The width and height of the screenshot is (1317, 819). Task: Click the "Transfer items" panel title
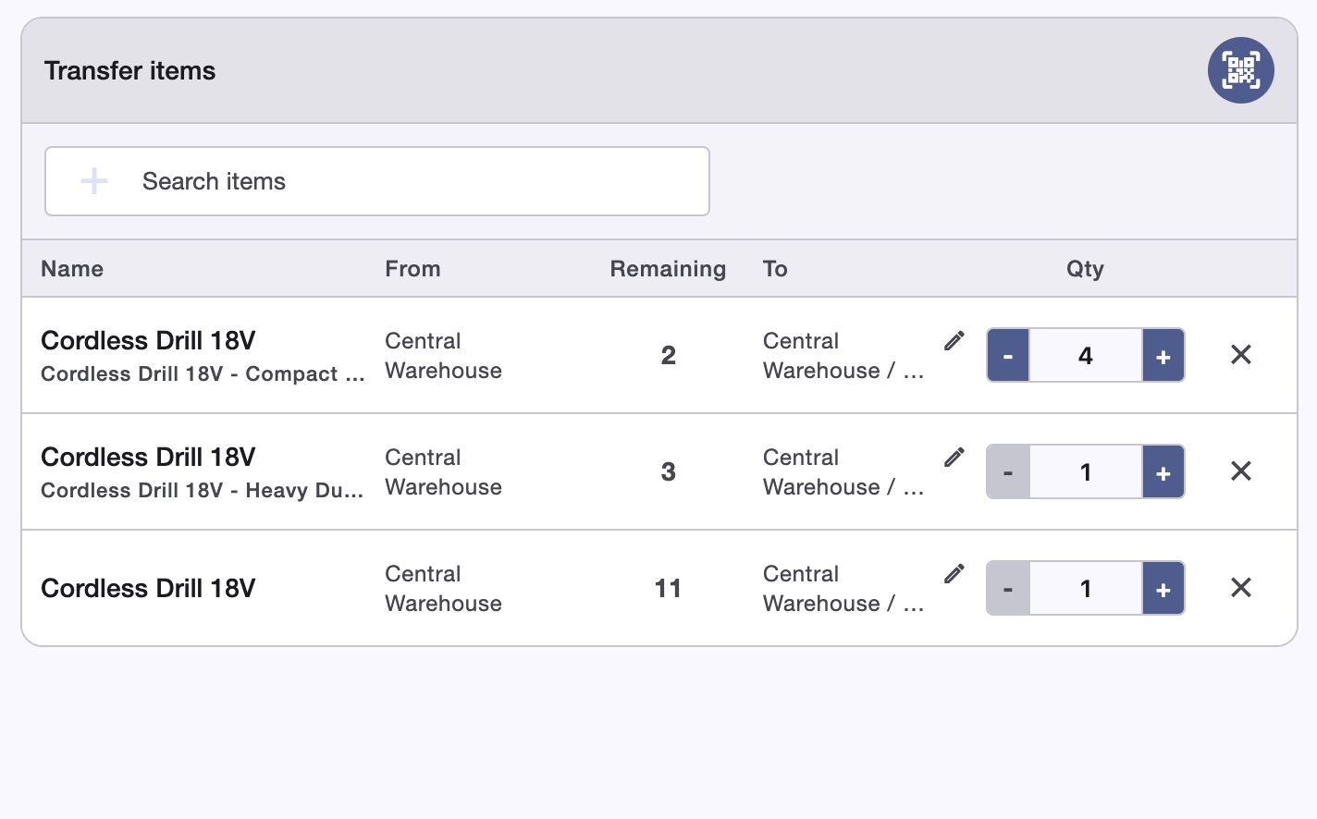[129, 71]
